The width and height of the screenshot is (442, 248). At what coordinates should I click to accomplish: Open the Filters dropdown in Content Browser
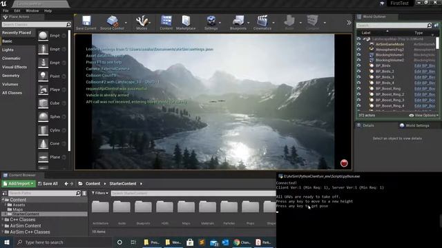click(100, 193)
